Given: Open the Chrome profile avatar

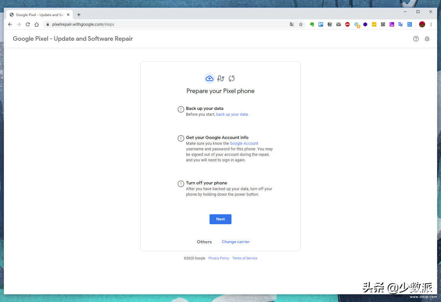Looking at the screenshot, I should pos(422,24).
